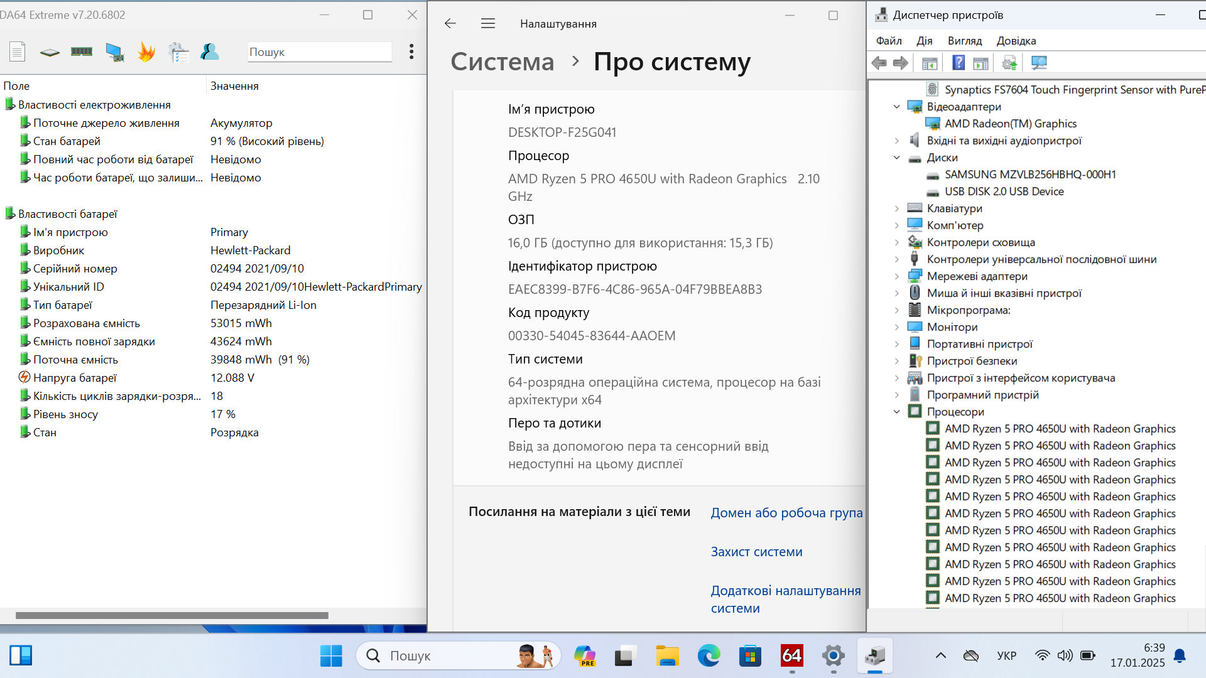1206x678 pixels.
Task: Click the taskbar Пошук search box
Action: point(459,656)
